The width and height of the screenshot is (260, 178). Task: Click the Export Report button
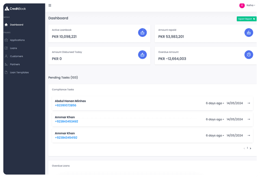coord(247,19)
